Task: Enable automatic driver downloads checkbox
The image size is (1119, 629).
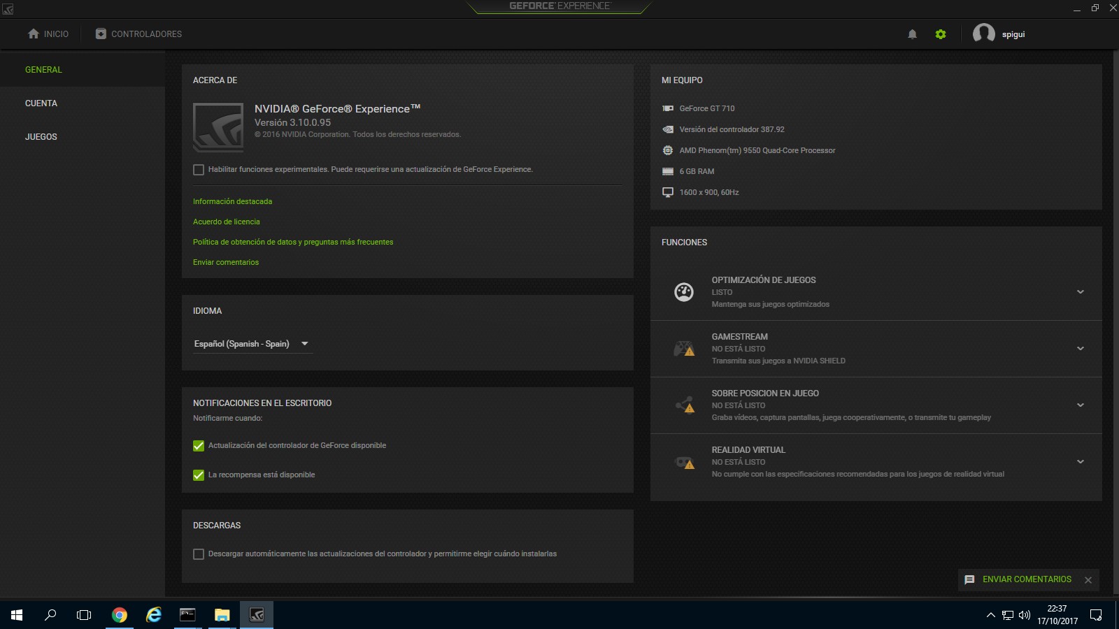Action: 199,554
